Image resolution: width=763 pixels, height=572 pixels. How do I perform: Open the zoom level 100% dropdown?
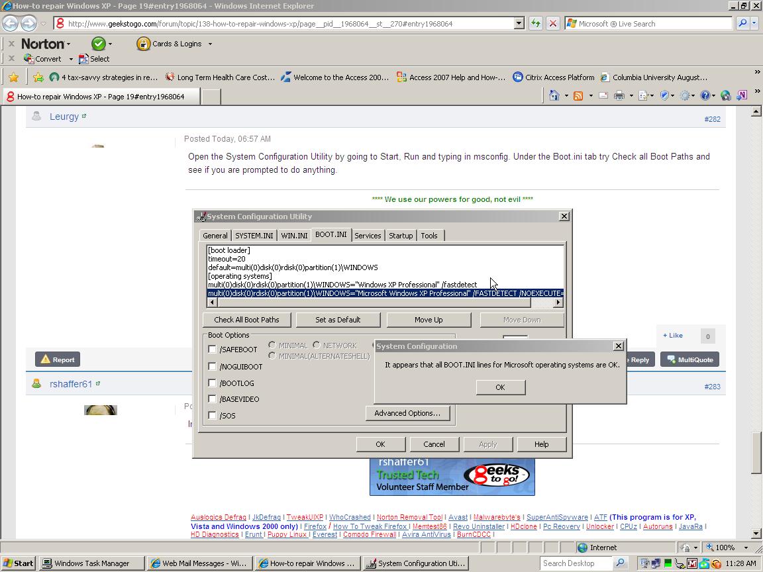[746, 548]
